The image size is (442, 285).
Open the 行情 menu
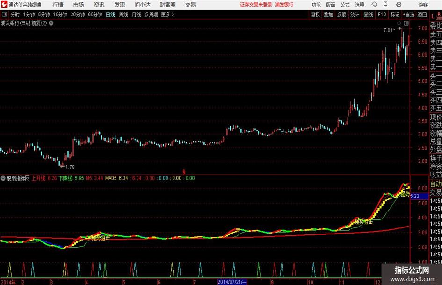[x=58, y=5]
